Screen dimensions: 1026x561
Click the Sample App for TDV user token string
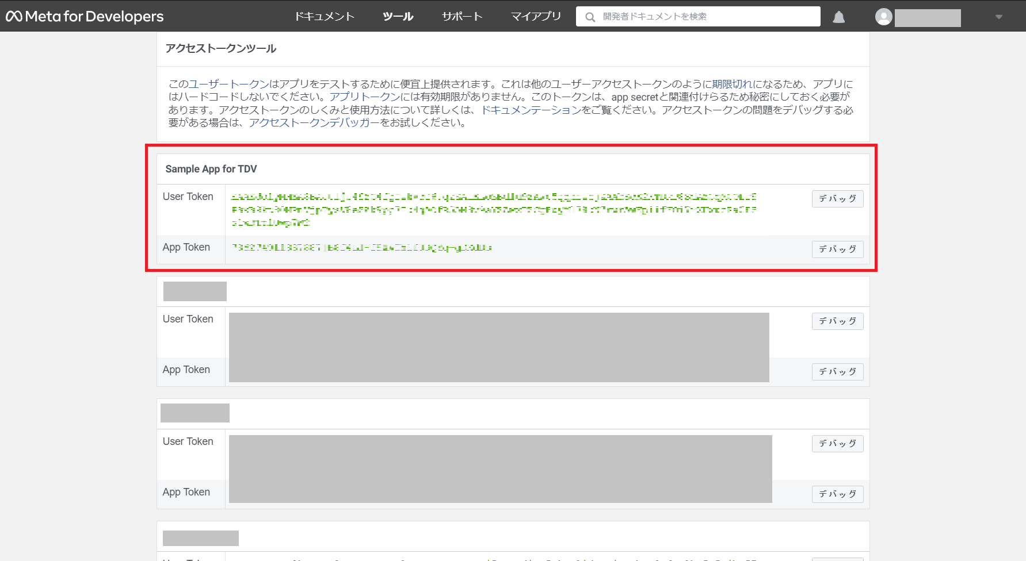[x=494, y=210]
